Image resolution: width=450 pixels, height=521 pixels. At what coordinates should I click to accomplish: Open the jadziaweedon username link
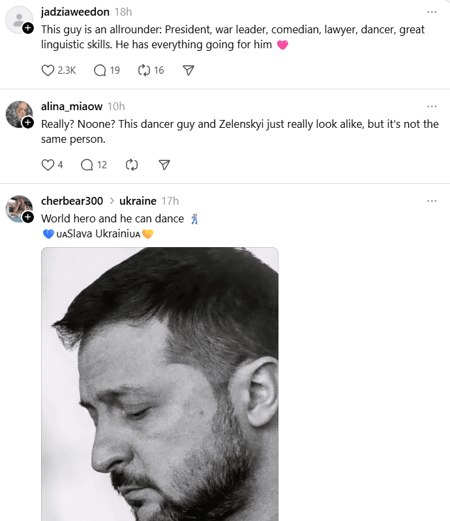(x=75, y=12)
